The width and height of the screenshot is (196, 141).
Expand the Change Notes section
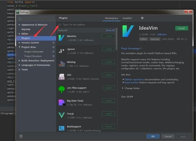[x=123, y=88]
